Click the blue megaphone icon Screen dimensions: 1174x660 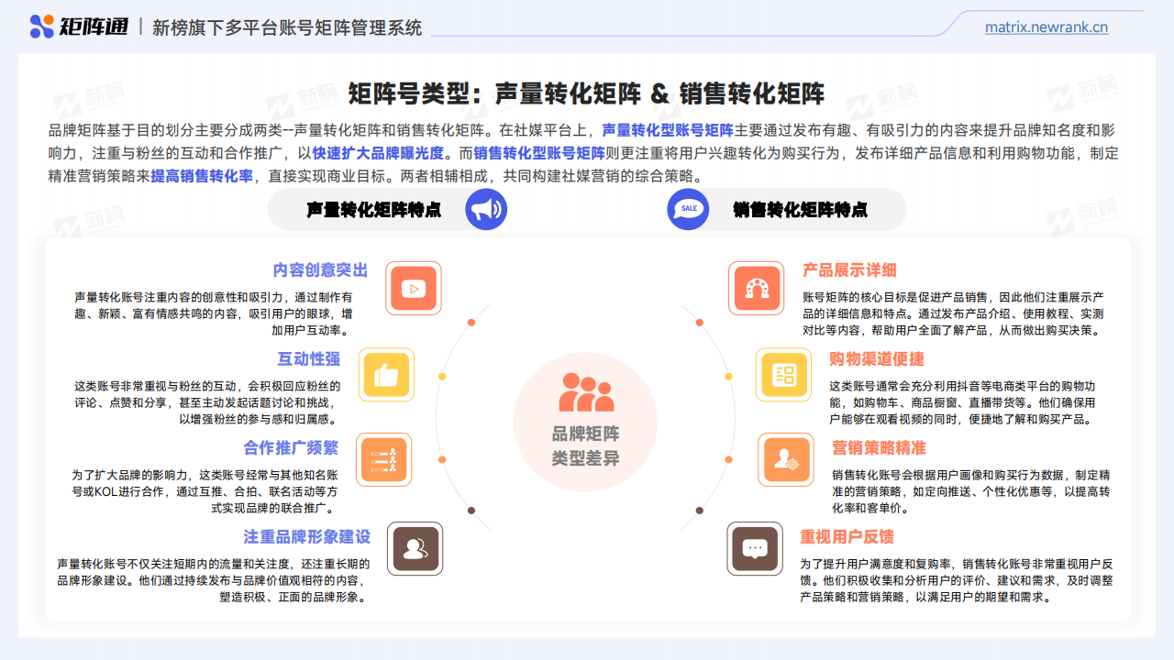click(485, 210)
